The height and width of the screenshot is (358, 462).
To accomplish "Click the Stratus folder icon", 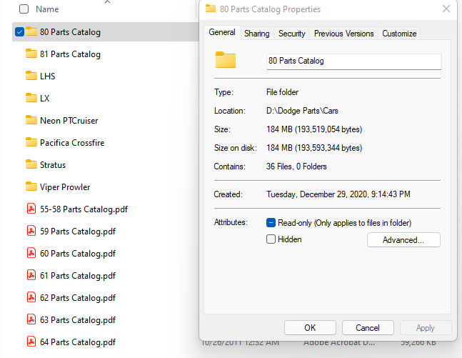I will click(x=31, y=164).
